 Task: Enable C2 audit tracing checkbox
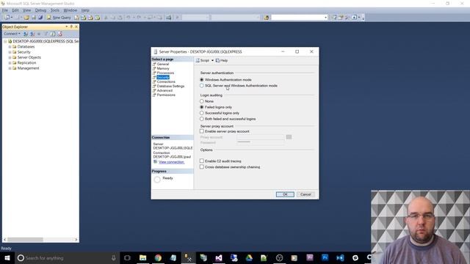click(202, 161)
